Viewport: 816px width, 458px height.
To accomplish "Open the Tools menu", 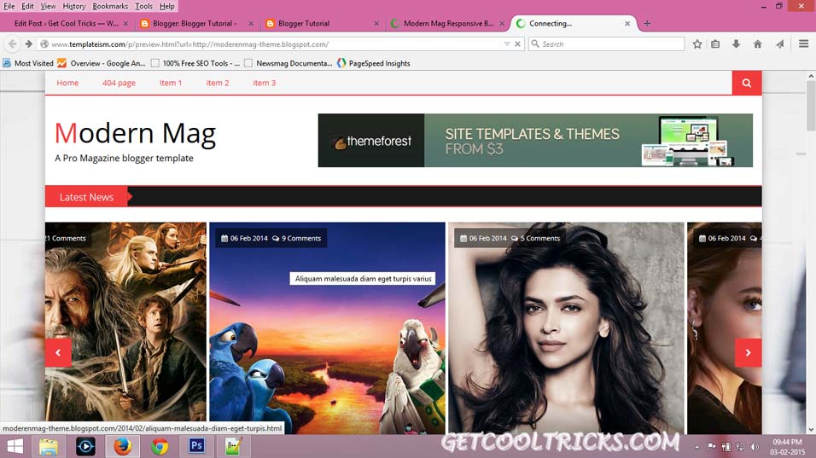I will (143, 6).
